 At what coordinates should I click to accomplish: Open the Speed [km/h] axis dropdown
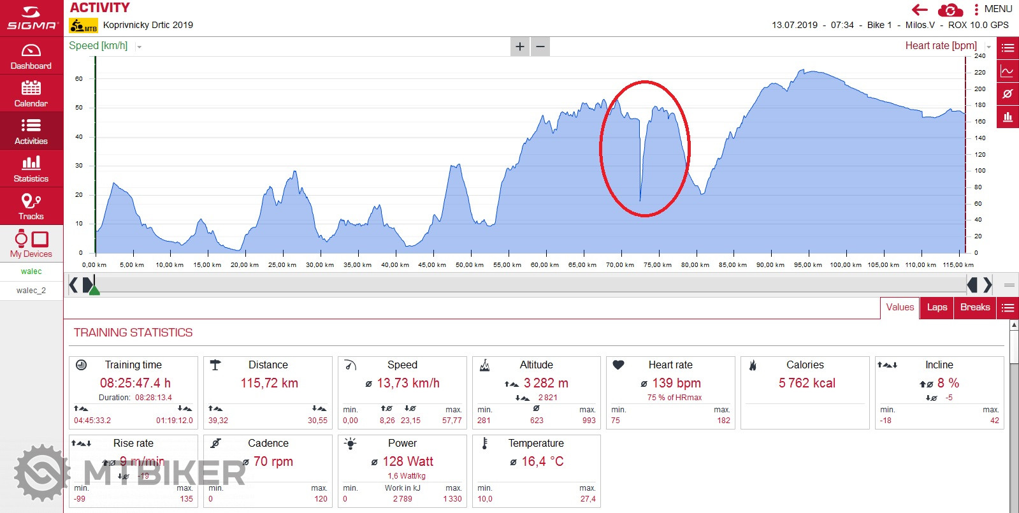pos(139,47)
